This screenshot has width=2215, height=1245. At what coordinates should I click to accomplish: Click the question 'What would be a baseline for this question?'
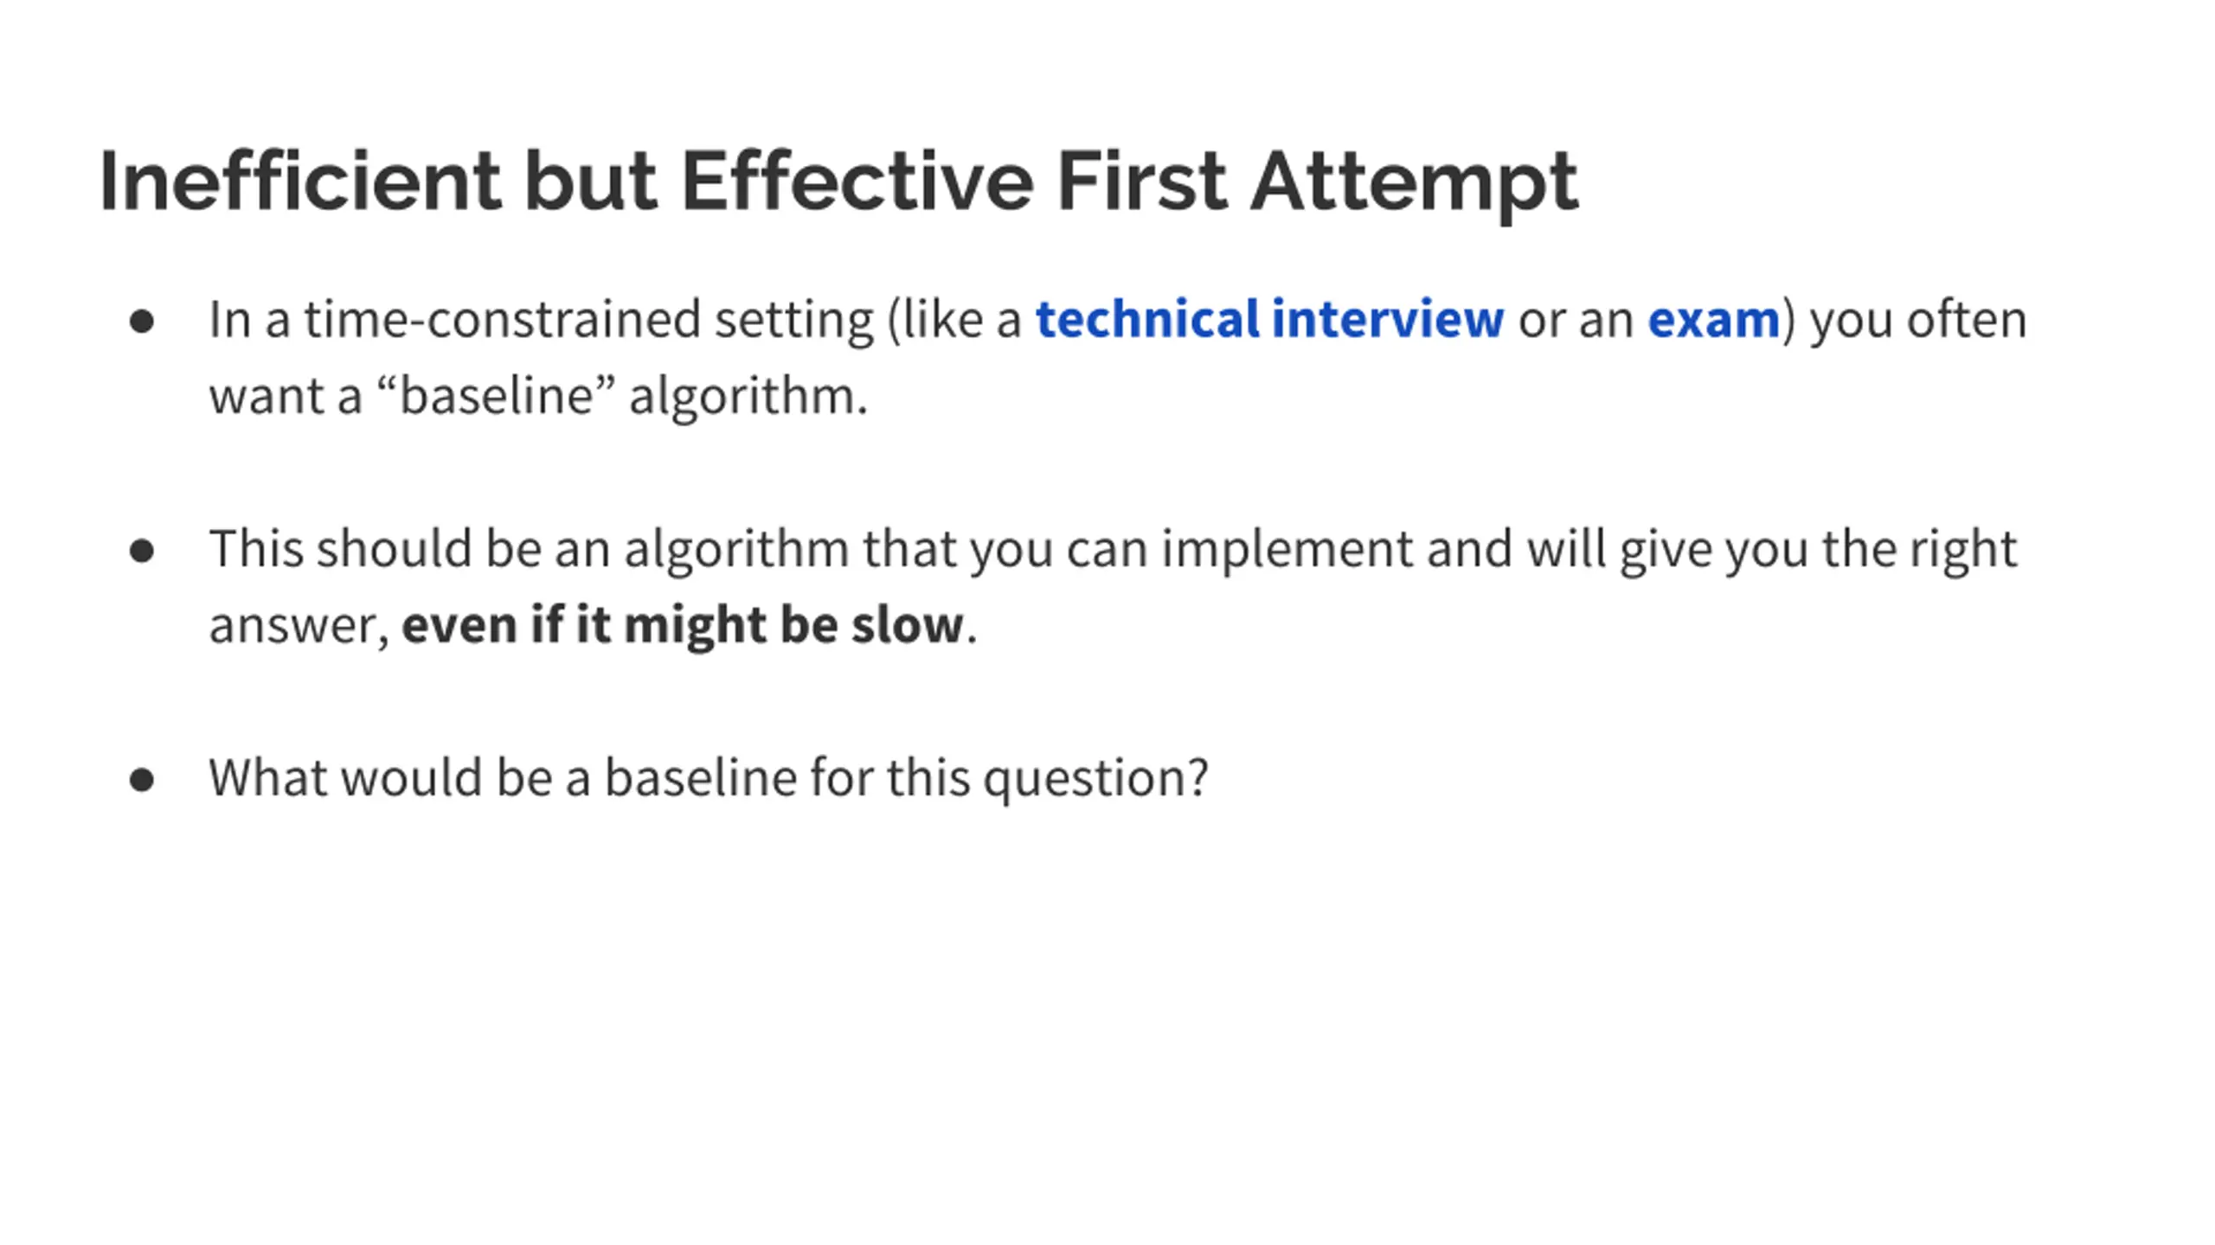pyautogui.click(x=709, y=778)
